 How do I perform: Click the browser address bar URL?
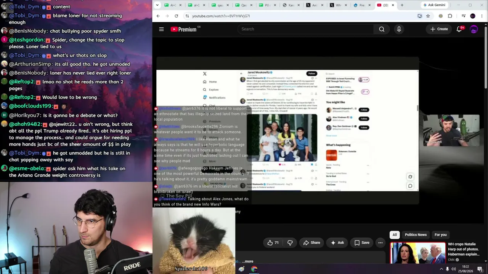pyautogui.click(x=221, y=16)
